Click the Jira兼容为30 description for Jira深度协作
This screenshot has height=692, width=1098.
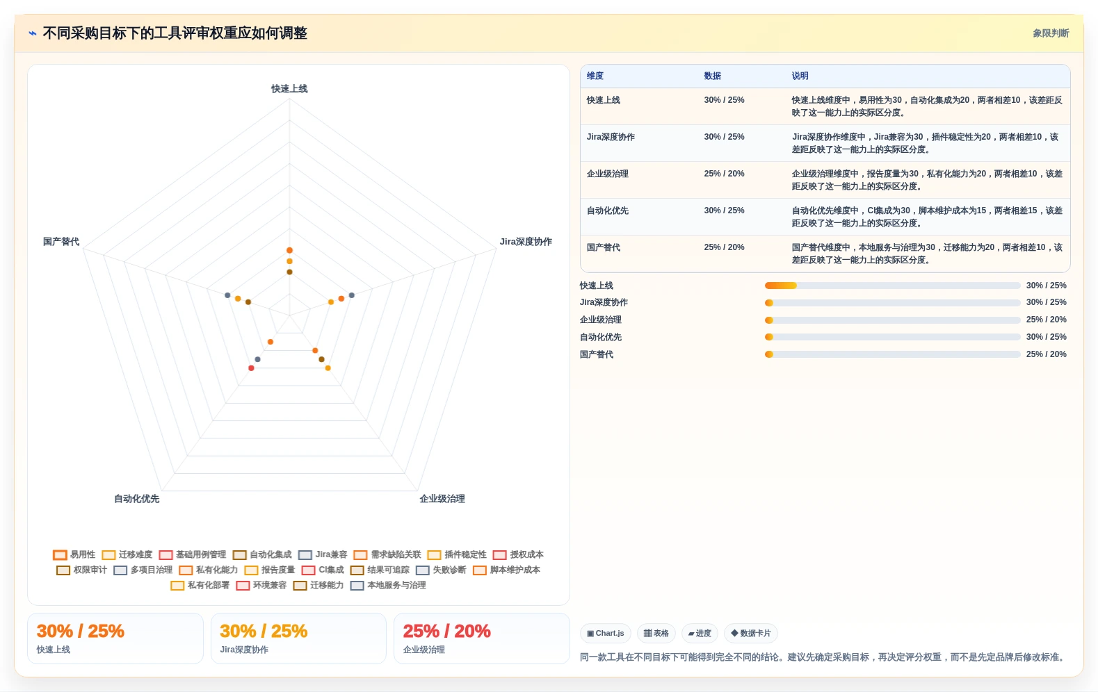point(927,143)
